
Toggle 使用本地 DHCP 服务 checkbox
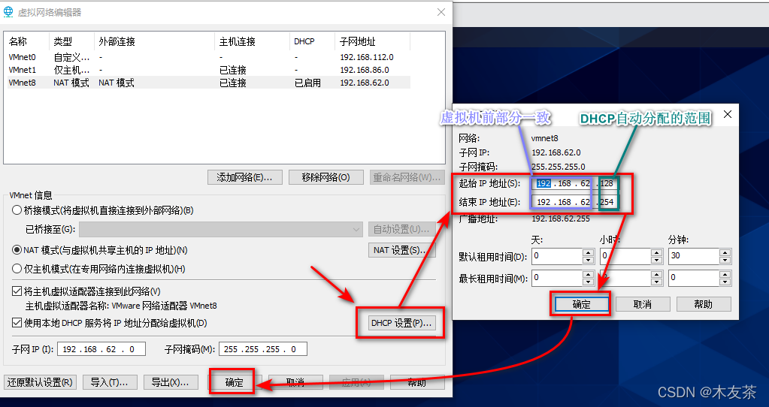point(17,323)
